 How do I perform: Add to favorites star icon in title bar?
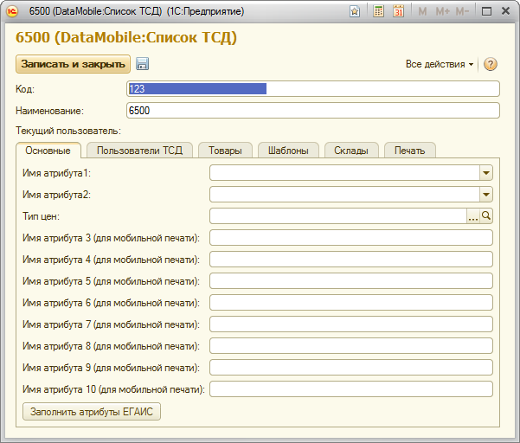click(x=355, y=11)
